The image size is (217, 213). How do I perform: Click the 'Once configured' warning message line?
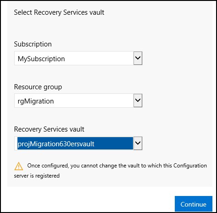coord(117,166)
